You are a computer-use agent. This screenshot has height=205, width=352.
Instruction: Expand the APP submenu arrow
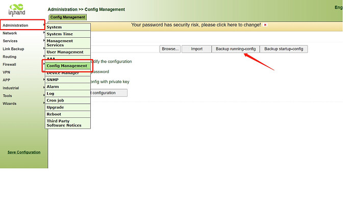(44, 80)
